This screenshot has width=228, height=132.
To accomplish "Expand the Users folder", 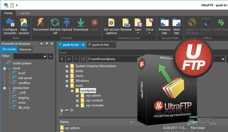I will point(67,76).
